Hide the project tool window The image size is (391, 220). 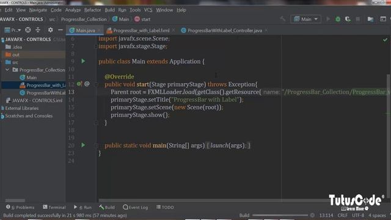coord(60,30)
